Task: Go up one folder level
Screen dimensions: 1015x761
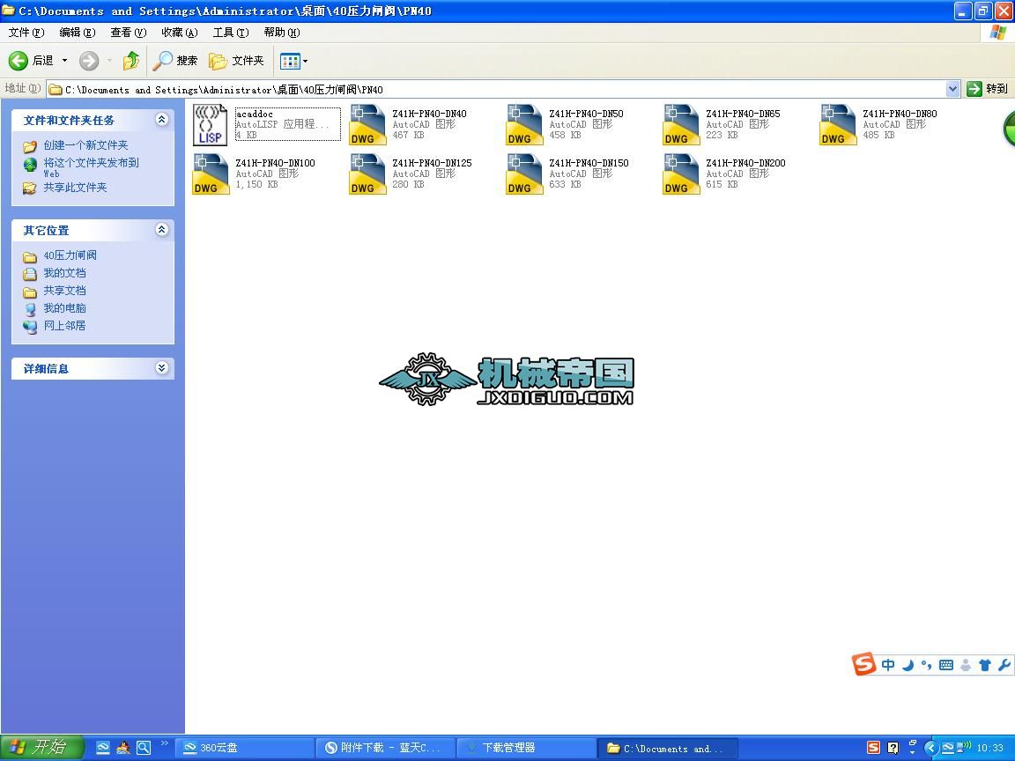Action: [131, 61]
